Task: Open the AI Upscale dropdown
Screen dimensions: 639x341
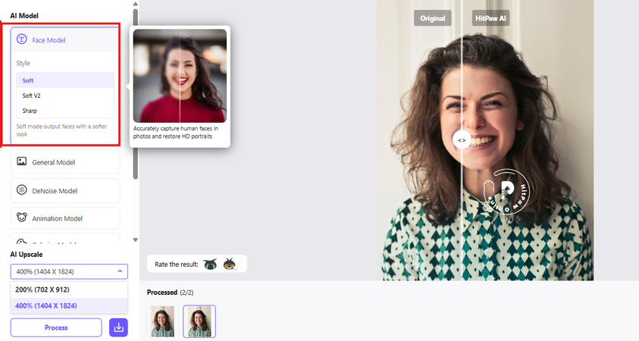Action: tap(69, 271)
